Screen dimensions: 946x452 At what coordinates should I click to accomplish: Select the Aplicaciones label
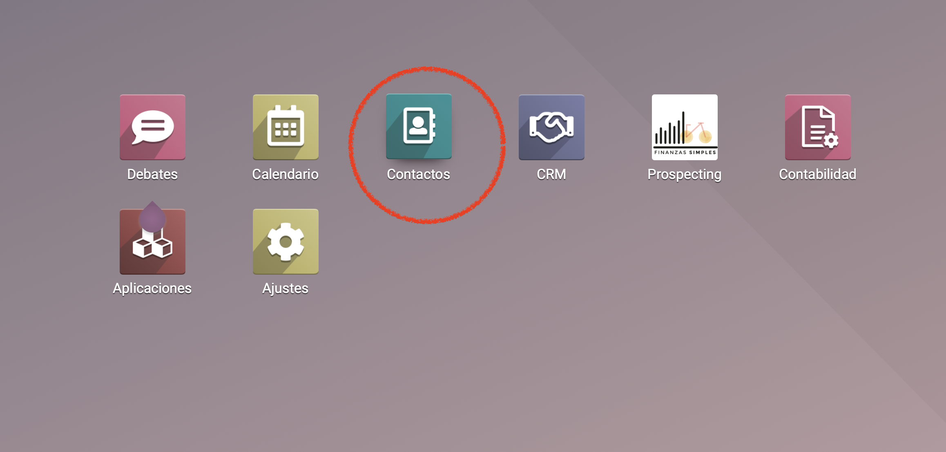click(x=152, y=289)
